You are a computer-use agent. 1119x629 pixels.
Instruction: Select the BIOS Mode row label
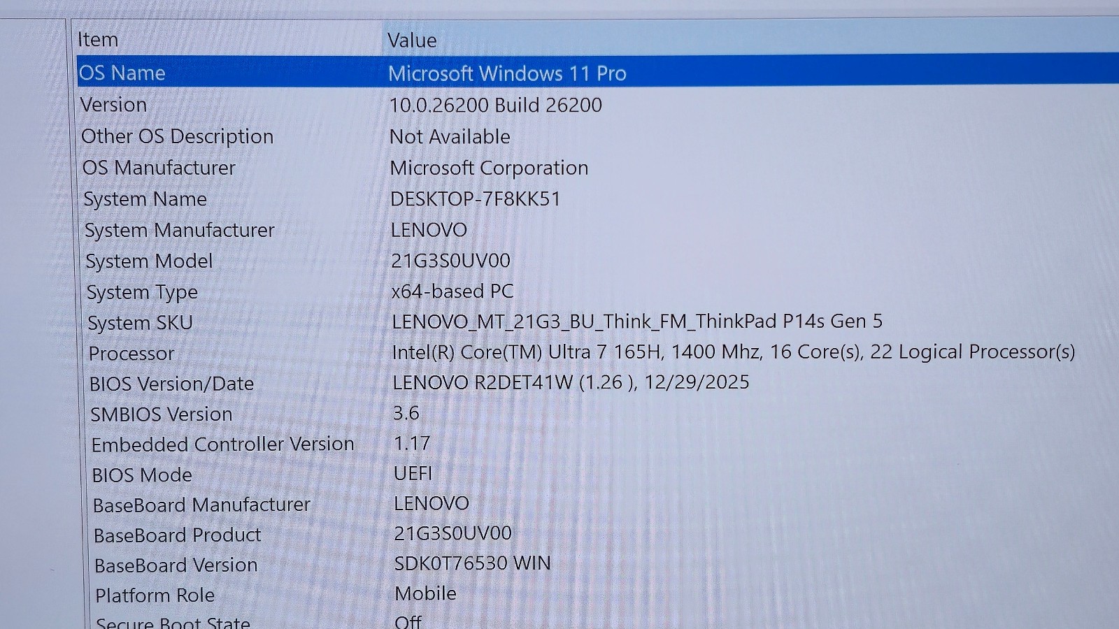point(142,475)
